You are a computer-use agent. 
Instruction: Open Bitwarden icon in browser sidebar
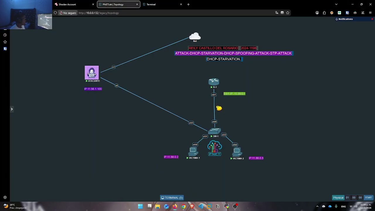tap(5, 49)
